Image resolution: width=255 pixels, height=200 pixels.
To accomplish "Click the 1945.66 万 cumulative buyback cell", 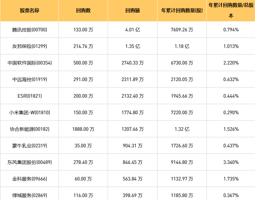I will coord(182,96).
